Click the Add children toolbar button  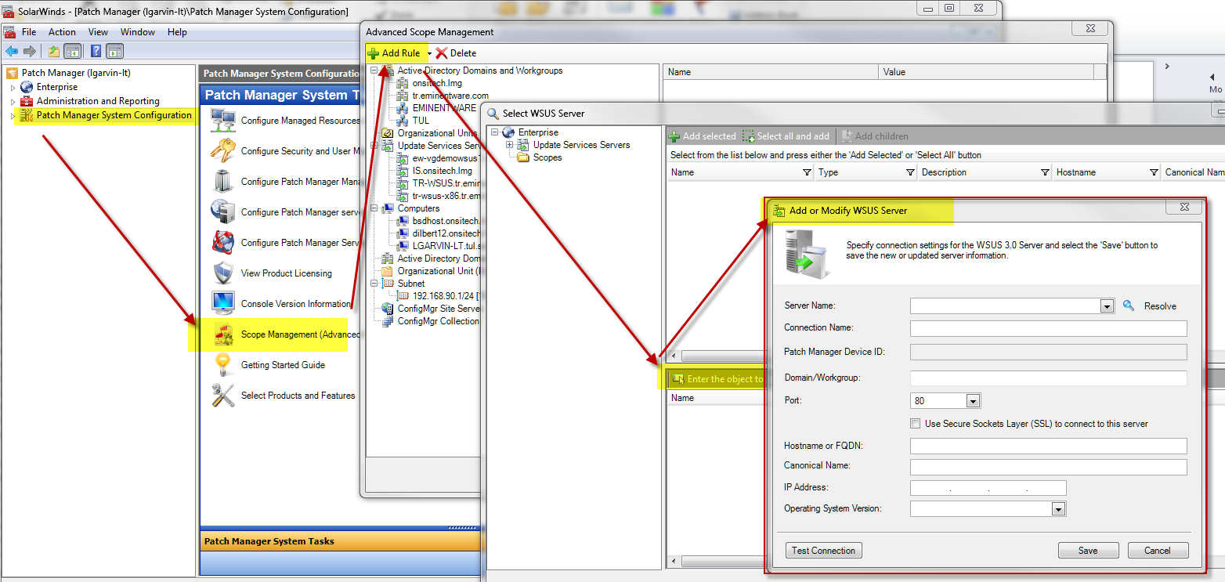coord(875,136)
